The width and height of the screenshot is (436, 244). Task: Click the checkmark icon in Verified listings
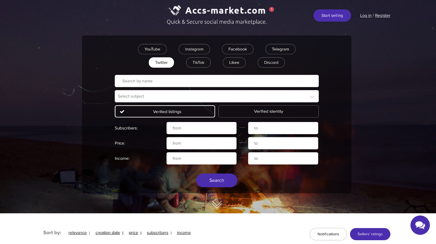point(122,111)
